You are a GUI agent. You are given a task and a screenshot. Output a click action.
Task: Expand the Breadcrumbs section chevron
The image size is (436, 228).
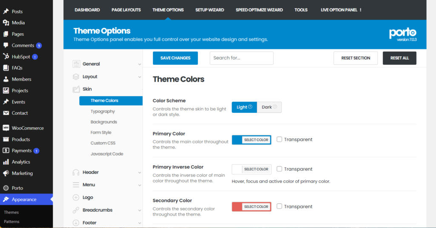click(140, 210)
